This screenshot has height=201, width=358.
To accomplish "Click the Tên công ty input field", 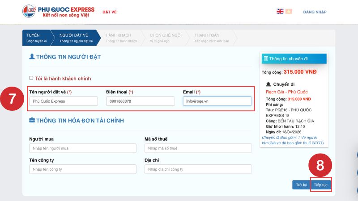I will click(83, 169).
